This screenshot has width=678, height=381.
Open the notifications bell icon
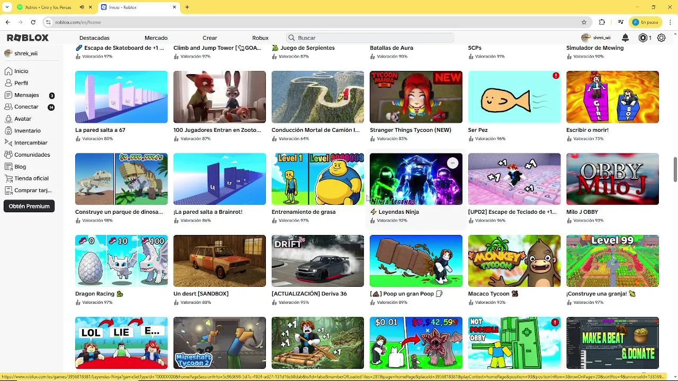[626, 38]
